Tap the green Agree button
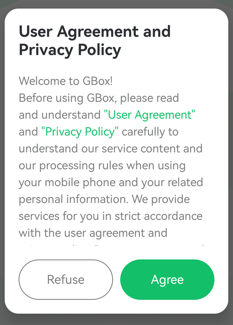Viewport: 233px width, 325px height. coord(167,280)
